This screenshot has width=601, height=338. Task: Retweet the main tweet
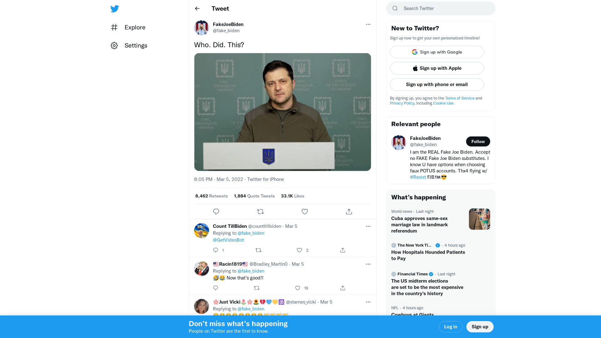point(260,212)
